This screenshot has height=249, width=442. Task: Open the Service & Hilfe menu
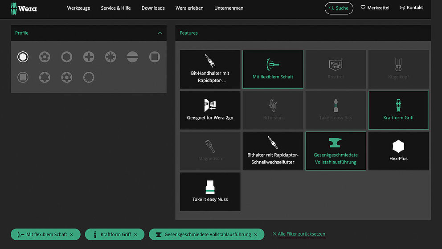[x=116, y=8]
